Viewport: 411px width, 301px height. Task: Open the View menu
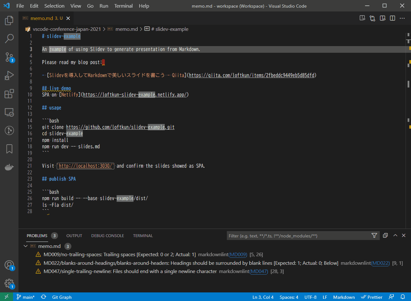[x=76, y=6]
